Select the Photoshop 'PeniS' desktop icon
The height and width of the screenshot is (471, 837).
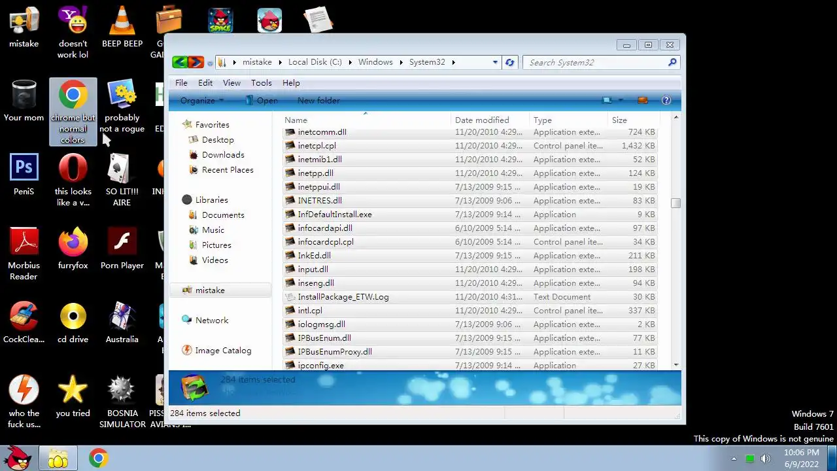click(24, 175)
